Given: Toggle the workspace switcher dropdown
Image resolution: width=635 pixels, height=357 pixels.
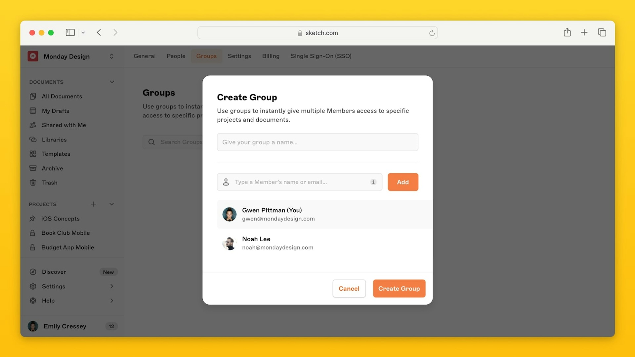Looking at the screenshot, I should click(x=112, y=56).
